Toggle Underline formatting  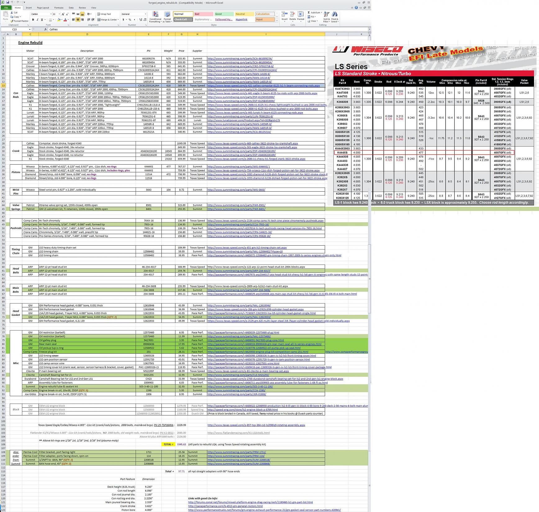[x=42, y=20]
